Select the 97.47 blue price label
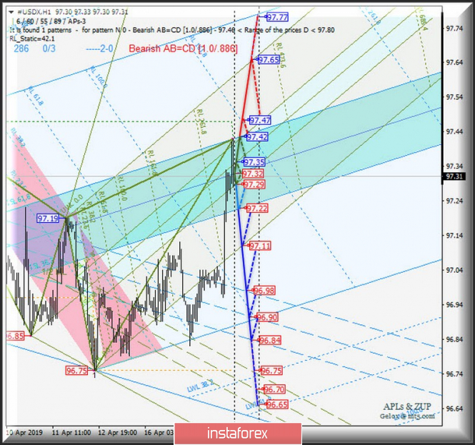 click(260, 120)
